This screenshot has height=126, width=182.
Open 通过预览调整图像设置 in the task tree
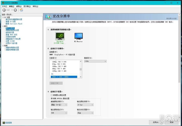[14, 19]
